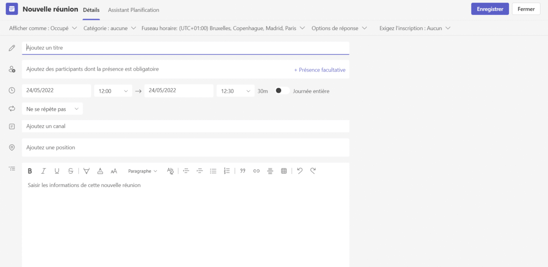548x267 pixels.
Task: Open the Catégorie : aucune dropdown
Action: point(110,28)
